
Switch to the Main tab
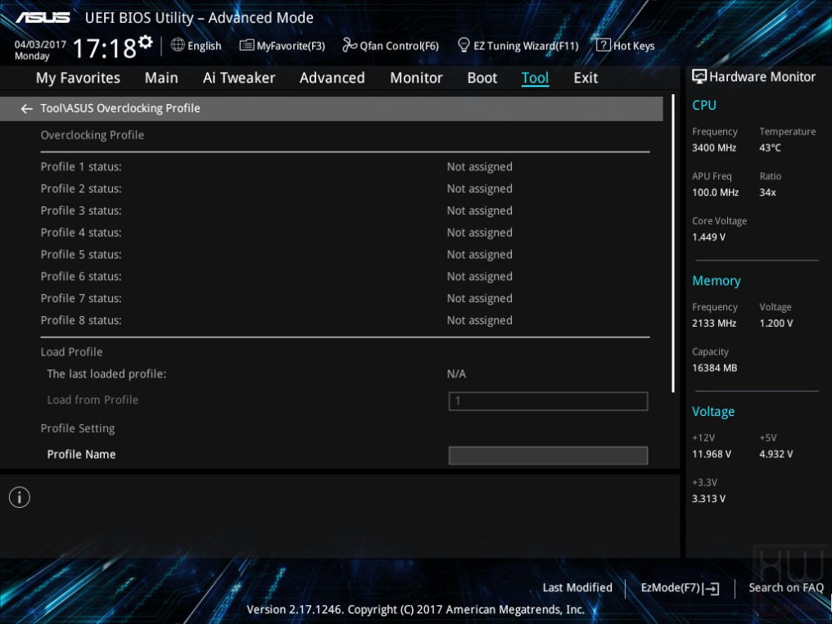(161, 78)
